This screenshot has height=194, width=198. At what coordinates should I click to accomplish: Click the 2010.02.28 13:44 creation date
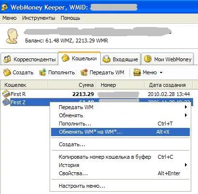pos(169,94)
